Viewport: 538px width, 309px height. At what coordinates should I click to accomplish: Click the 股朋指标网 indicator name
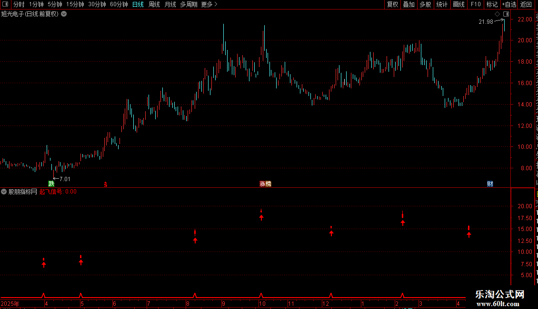coord(23,192)
